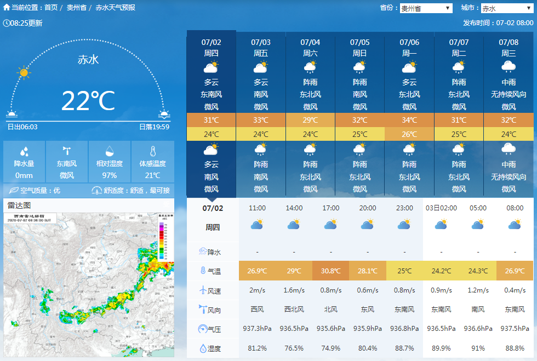Click the radar reflectivity color legend

(x=167, y=238)
